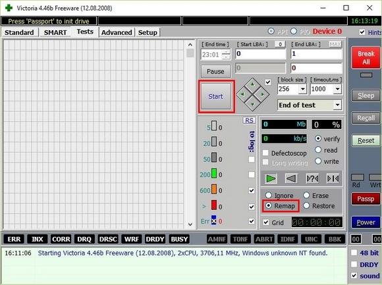
Task: Click the blue Err X block indicator
Action: point(213,220)
